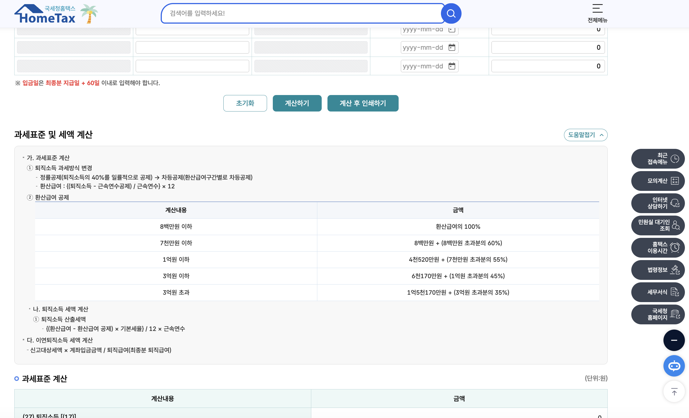Click the last row yyyy-mm-dd date field
Viewport: 689px width, 418px height.
[x=429, y=66]
